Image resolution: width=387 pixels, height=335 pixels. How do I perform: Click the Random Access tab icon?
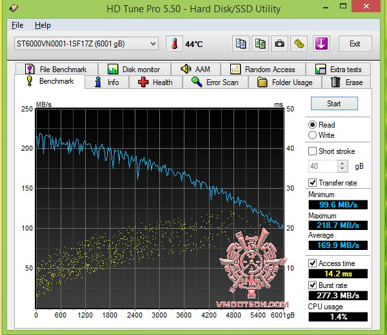click(x=235, y=70)
